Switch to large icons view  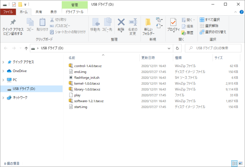(241, 164)
